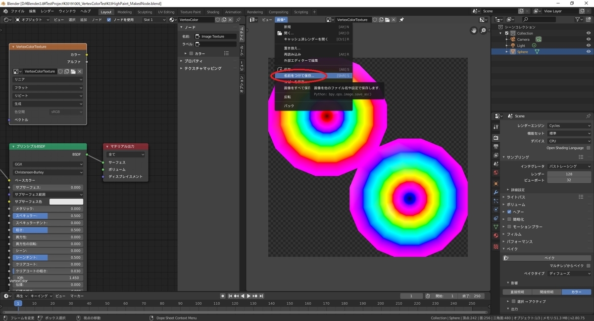Open the ファイル menu

pyautogui.click(x=17, y=11)
